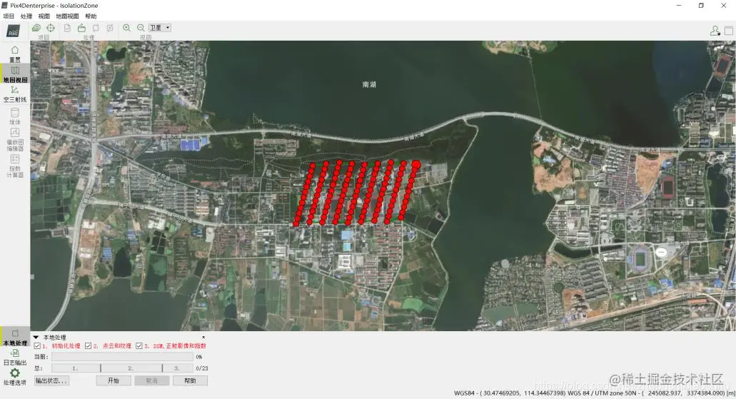736x399 pixels.
Task: Click the grayed clipboard icon in 处理 group
Action: coord(96,28)
